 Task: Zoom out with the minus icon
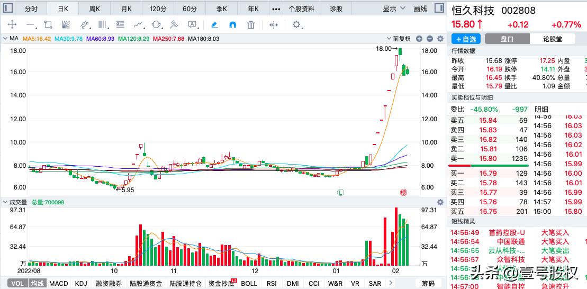pos(430,39)
